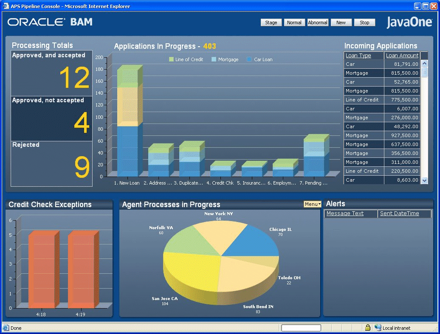Click the 8,603.00 loan amount cell
Viewport: 440px width, 334px height.
point(402,180)
